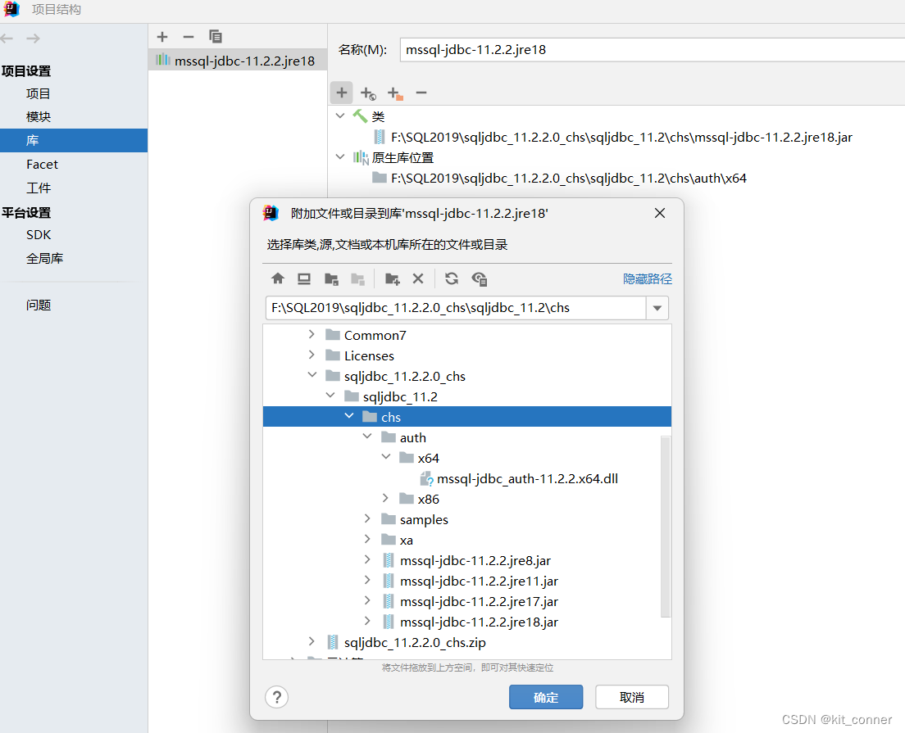Expand the x86 folder
The width and height of the screenshot is (905, 733).
[385, 498]
